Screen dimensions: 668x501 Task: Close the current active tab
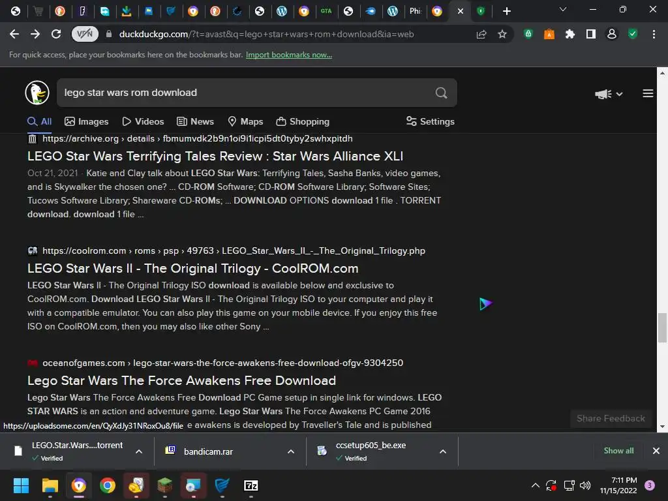pos(461,11)
